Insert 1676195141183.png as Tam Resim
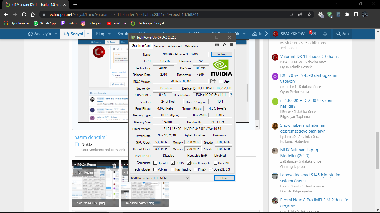 (84, 173)
